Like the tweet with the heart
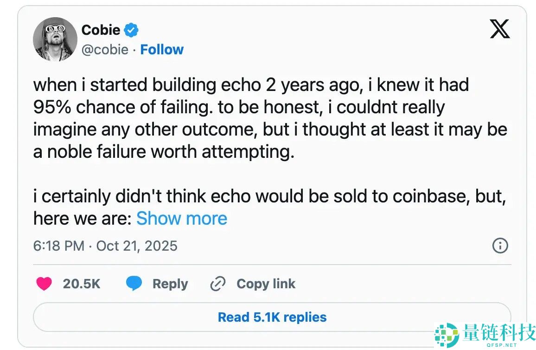The image size is (536, 350). pyautogui.click(x=44, y=283)
